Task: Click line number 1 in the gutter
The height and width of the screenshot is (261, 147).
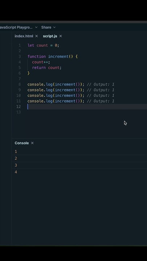Action: [20, 45]
